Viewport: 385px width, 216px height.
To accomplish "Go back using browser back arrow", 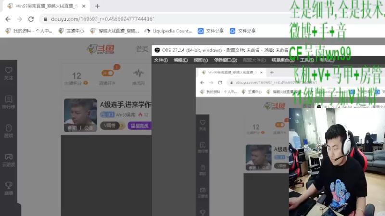I will pyautogui.click(x=8, y=19).
